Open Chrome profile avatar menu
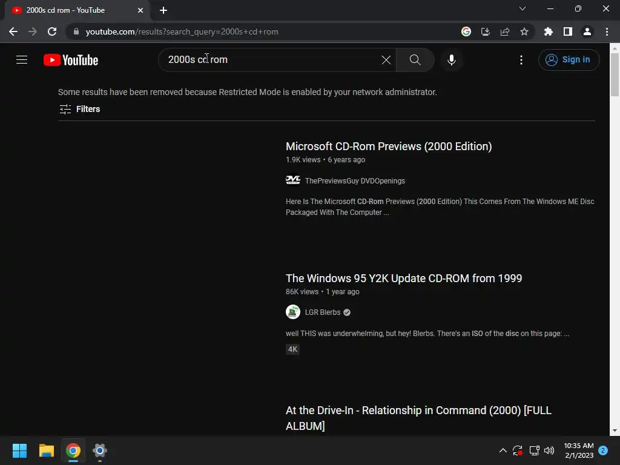620x465 pixels. (587, 31)
